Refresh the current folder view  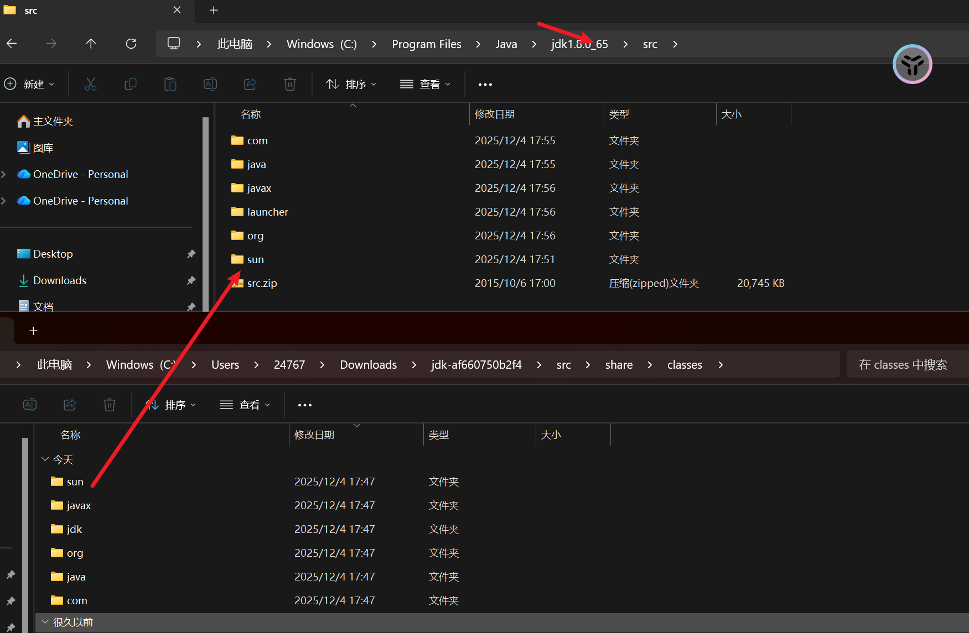coord(131,44)
